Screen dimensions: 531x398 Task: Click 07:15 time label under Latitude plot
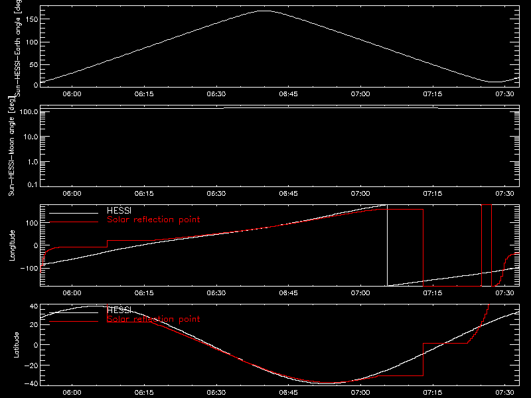tap(433, 393)
